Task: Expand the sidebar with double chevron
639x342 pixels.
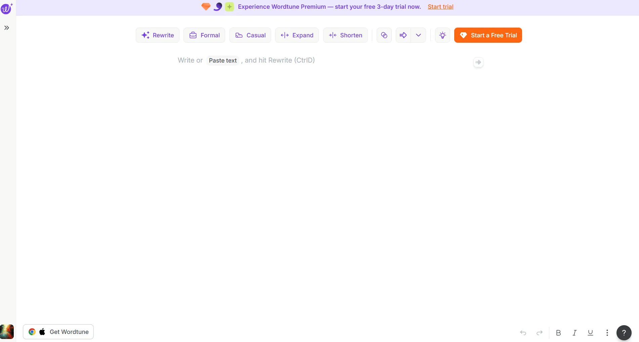Action: pyautogui.click(x=7, y=28)
